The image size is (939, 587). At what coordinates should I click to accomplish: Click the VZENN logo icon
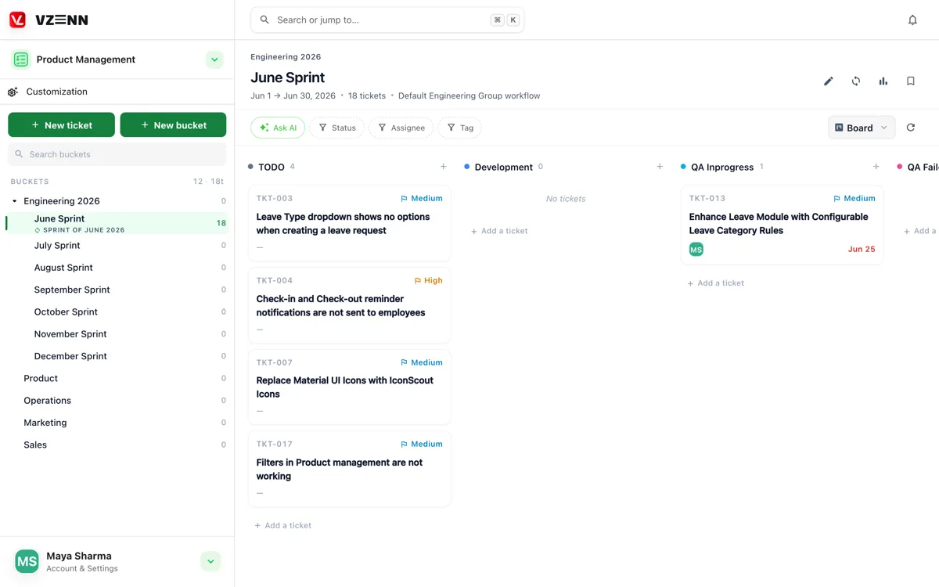coord(17,20)
